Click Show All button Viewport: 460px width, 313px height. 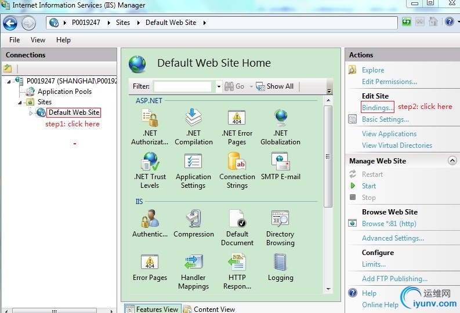[274, 86]
